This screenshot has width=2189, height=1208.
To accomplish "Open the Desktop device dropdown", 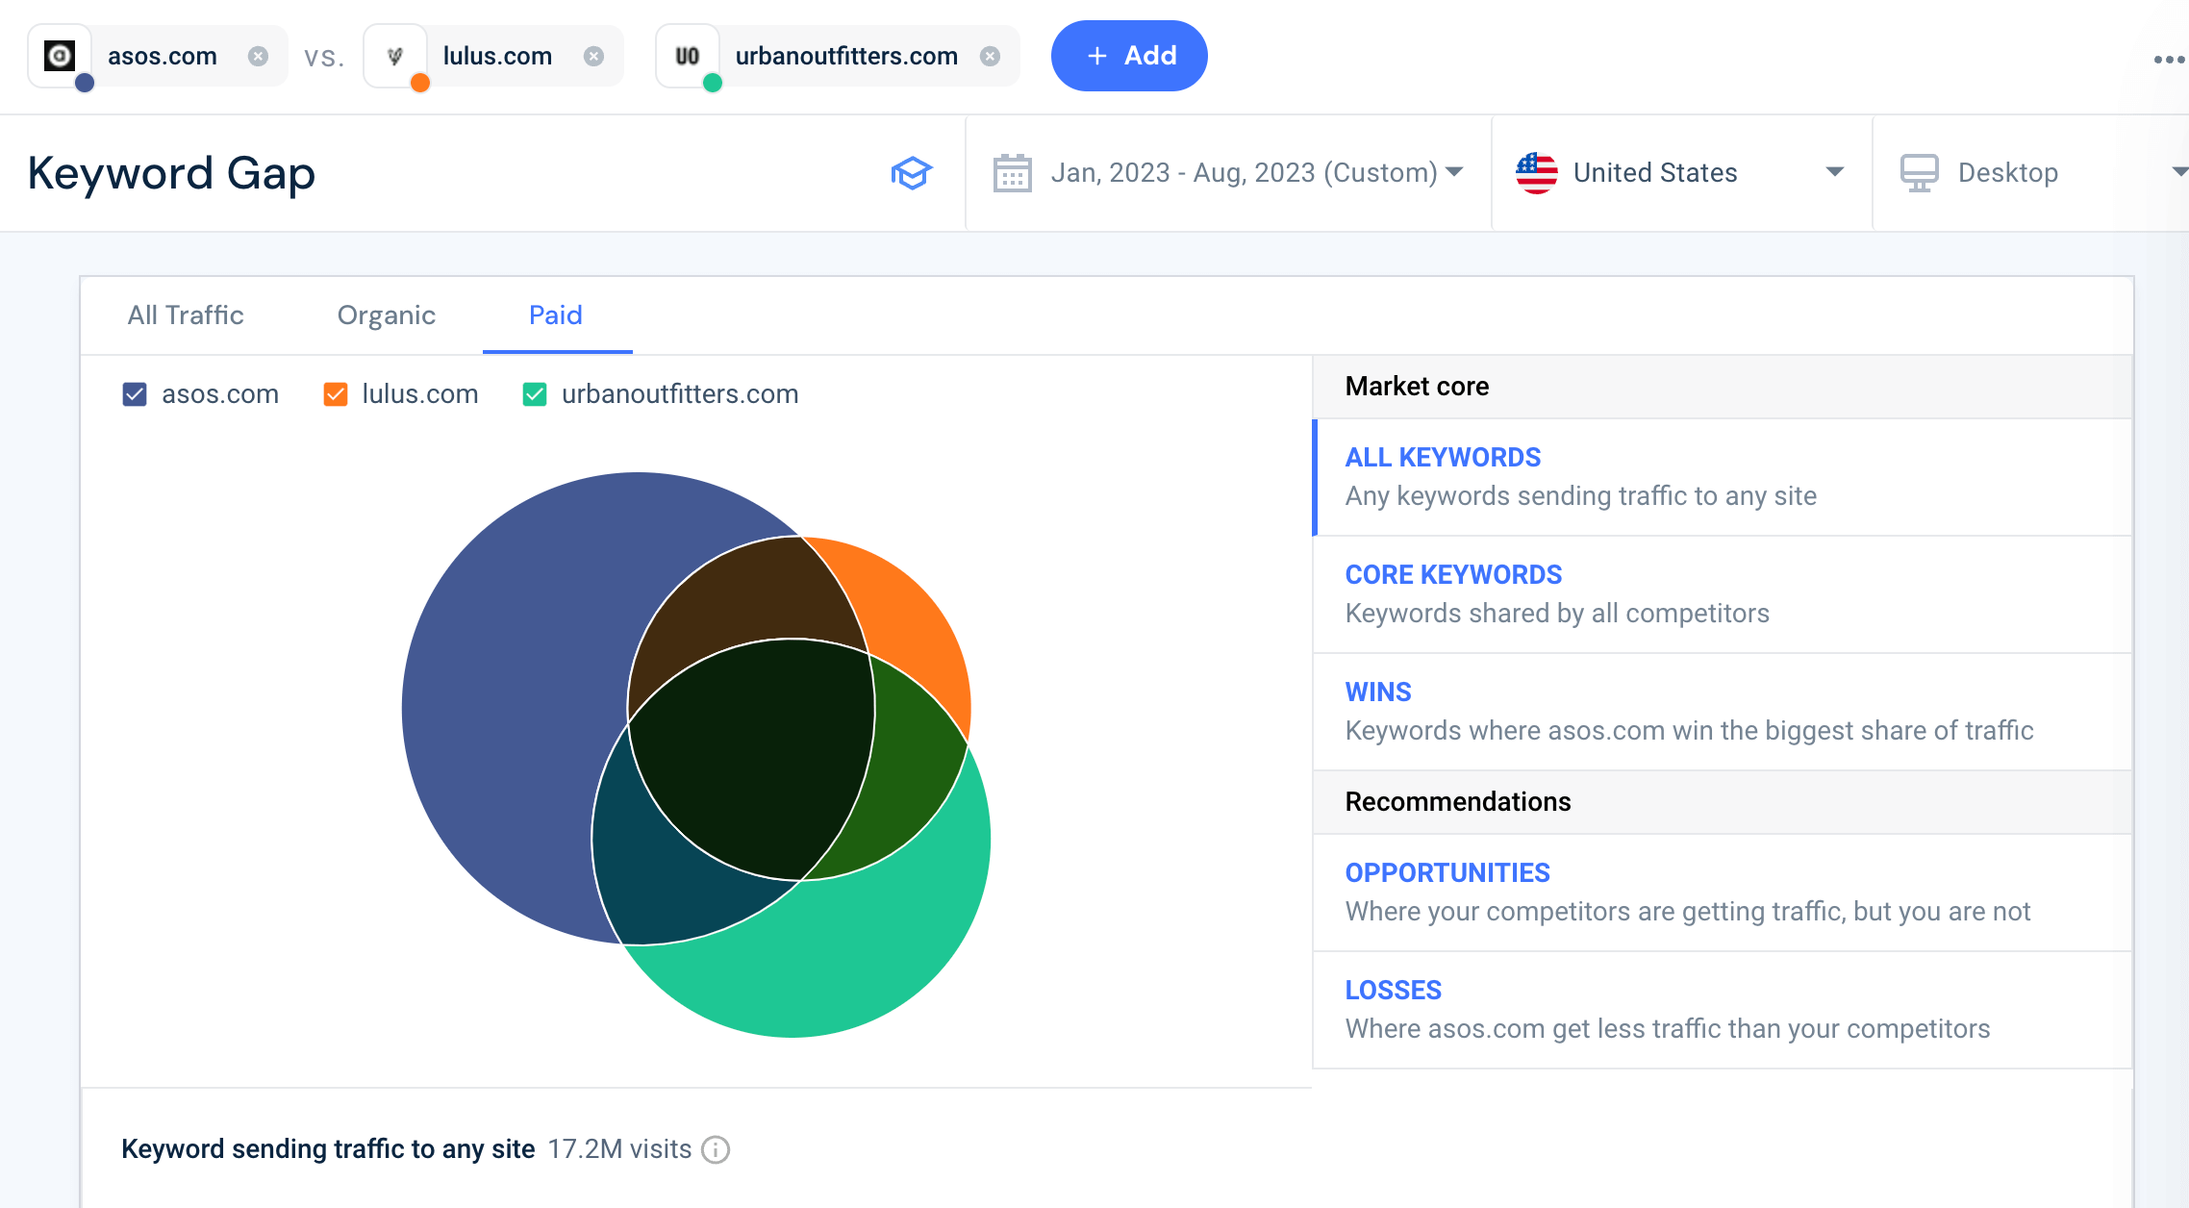I will (2031, 173).
